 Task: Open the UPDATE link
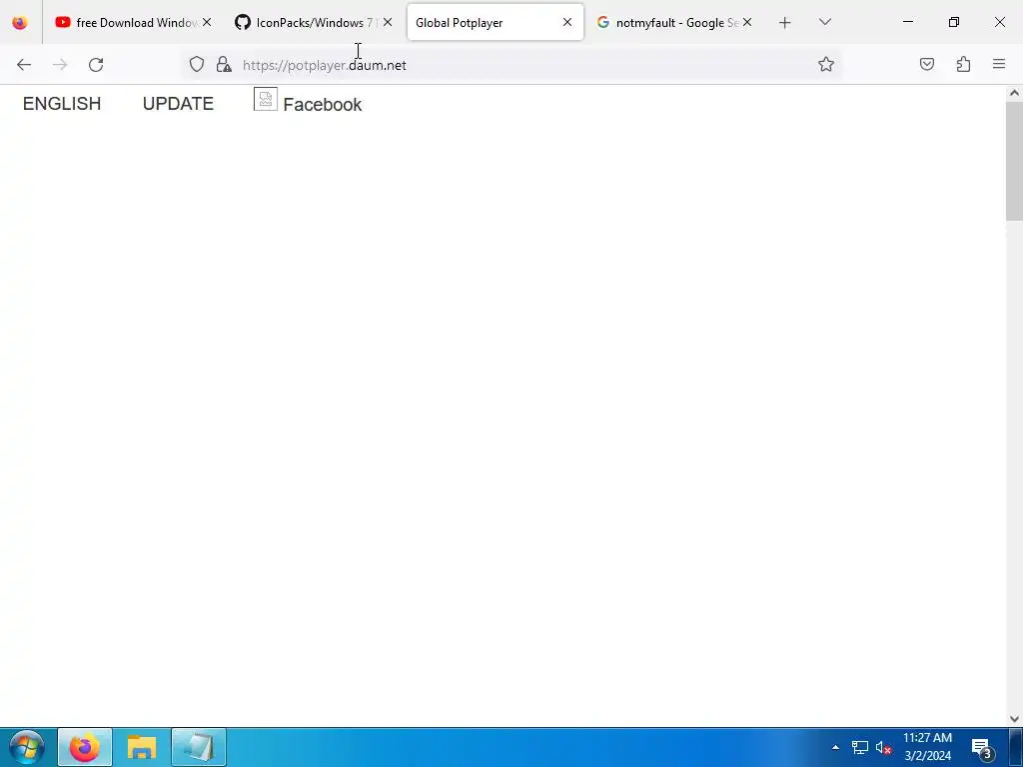point(178,104)
